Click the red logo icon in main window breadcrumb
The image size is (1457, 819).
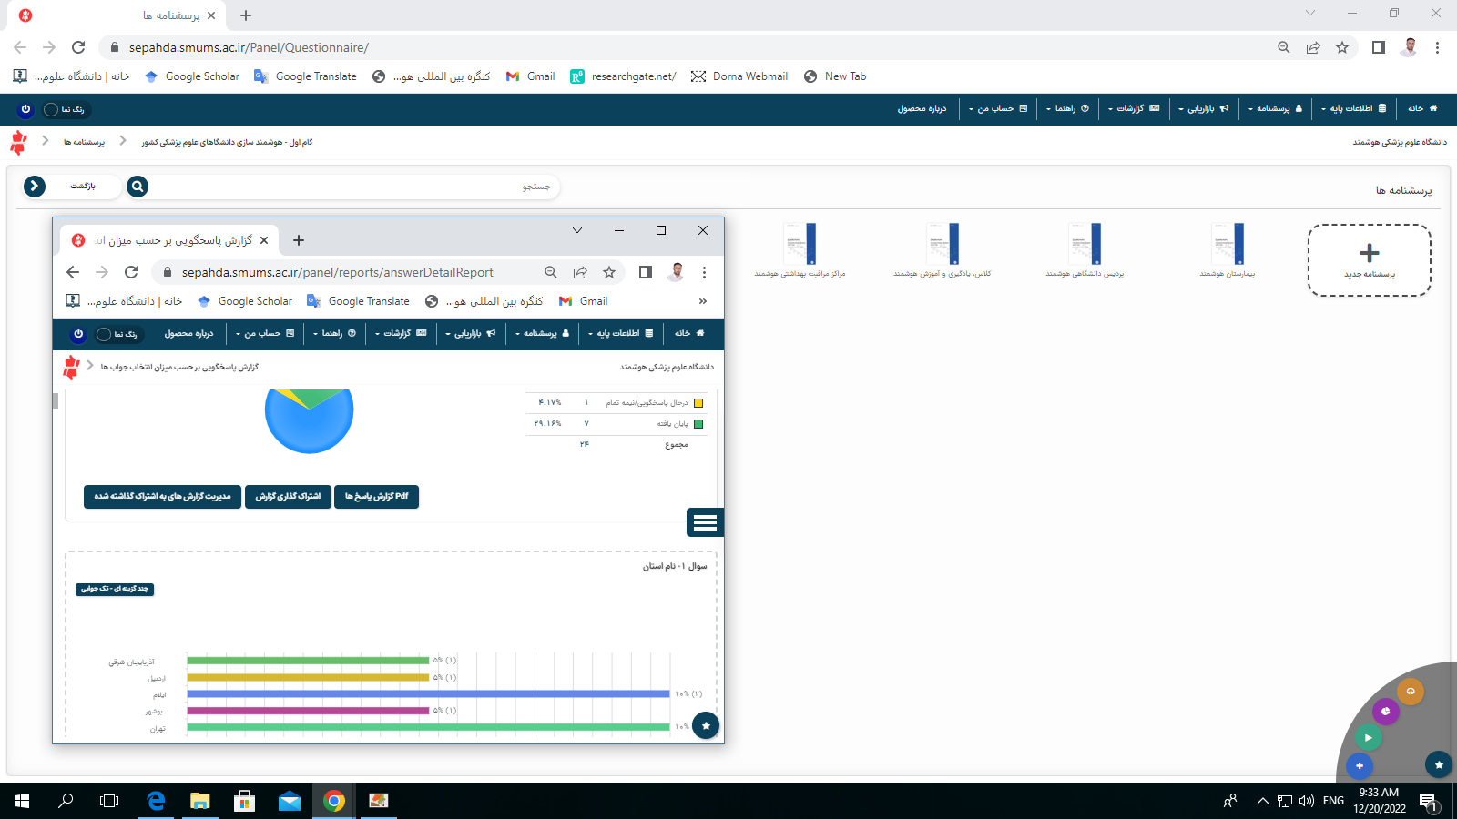click(x=18, y=142)
